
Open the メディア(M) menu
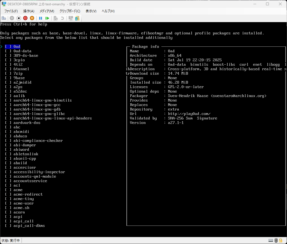coord(47,11)
